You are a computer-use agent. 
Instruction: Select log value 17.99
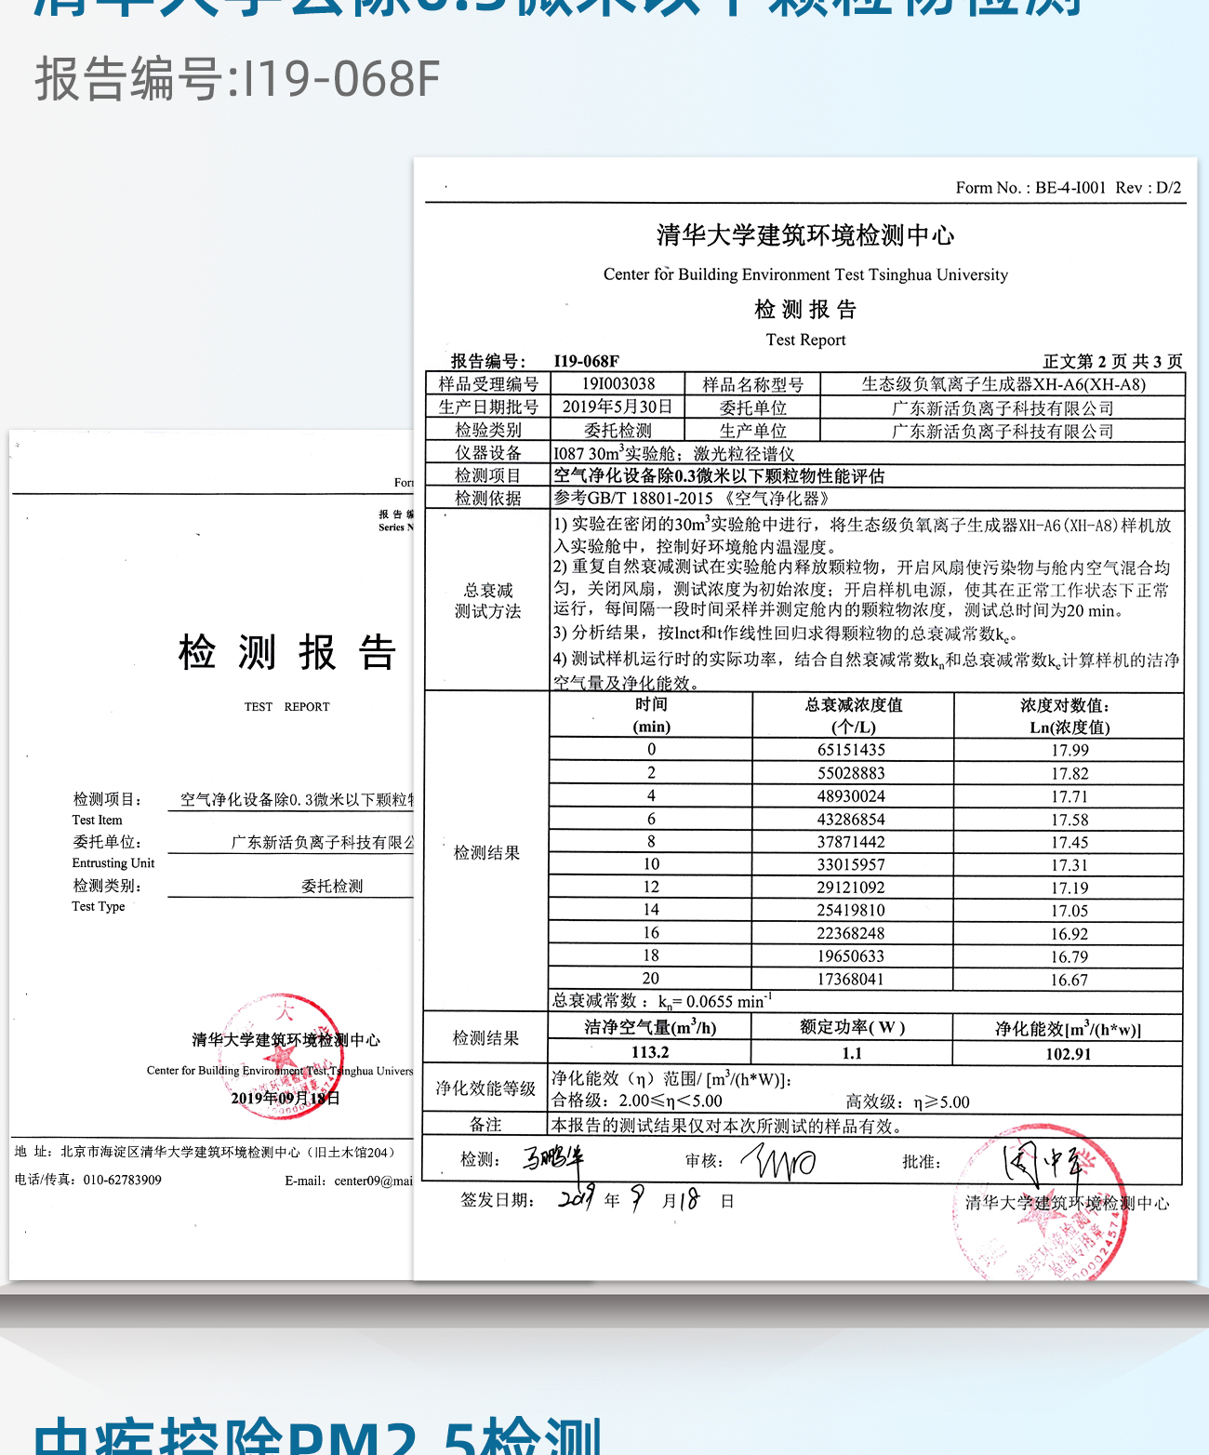[1069, 751]
